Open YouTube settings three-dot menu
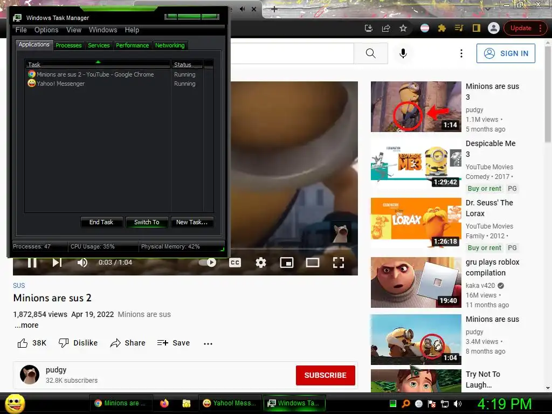The height and width of the screenshot is (414, 552). click(x=461, y=53)
